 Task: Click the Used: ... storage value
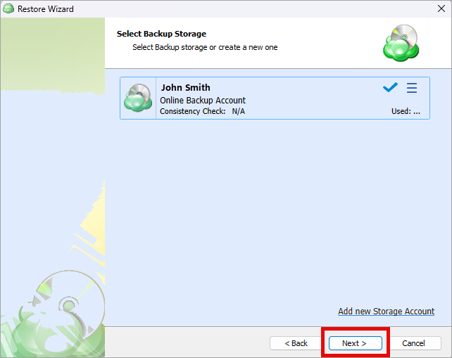[x=406, y=111]
